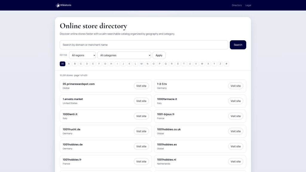Filter stores by letter Q
This screenshot has height=172, width=306.
pyautogui.click(x=166, y=64)
